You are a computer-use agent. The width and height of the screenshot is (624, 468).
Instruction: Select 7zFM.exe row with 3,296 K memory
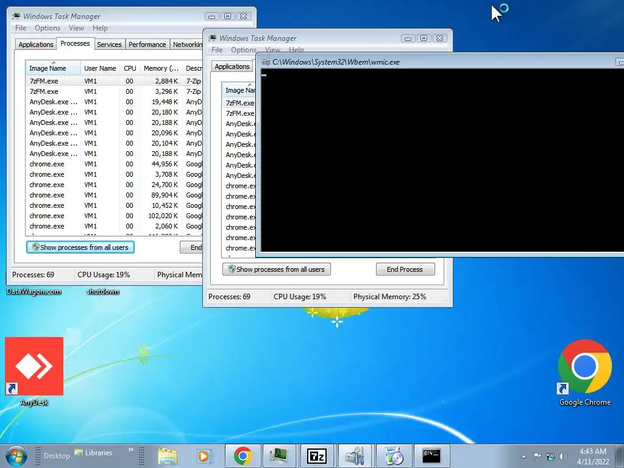point(114,91)
